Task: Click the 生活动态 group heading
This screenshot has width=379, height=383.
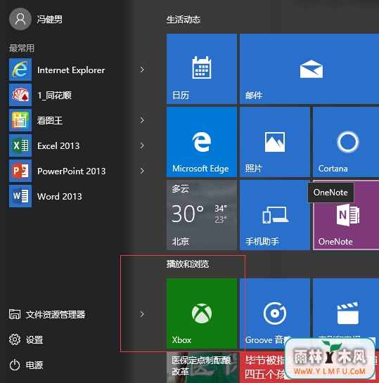Action: [x=184, y=20]
